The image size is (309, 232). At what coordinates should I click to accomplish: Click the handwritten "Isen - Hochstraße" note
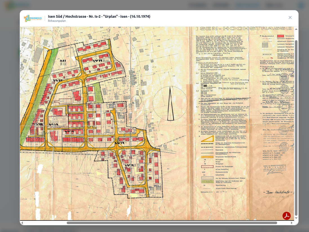pyautogui.click(x=277, y=192)
